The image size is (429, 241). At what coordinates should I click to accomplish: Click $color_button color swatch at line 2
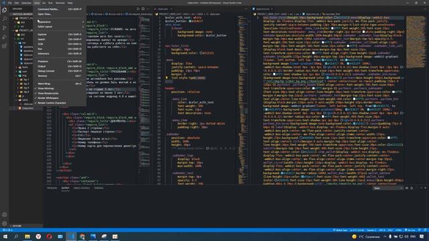click(x=190, y=21)
